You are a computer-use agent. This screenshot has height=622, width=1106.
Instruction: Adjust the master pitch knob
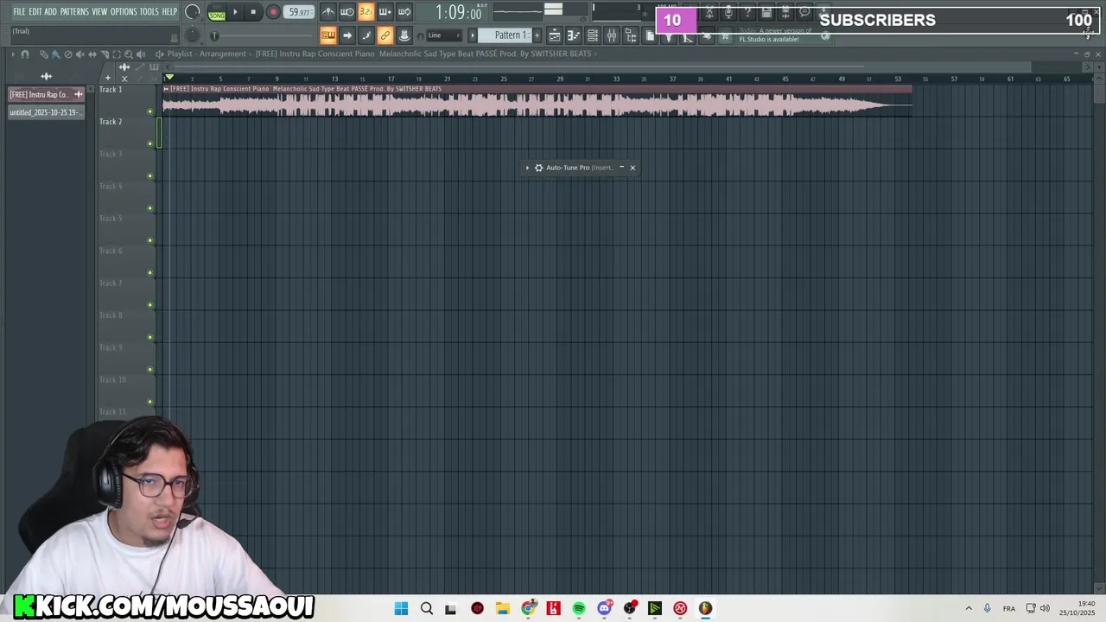pos(193,35)
